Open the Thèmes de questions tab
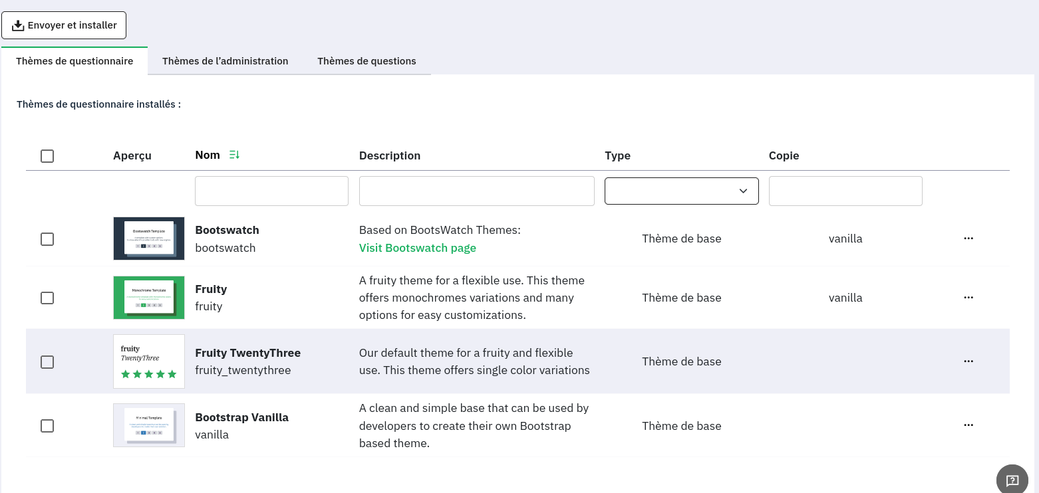Image resolution: width=1039 pixels, height=493 pixels. coord(367,61)
